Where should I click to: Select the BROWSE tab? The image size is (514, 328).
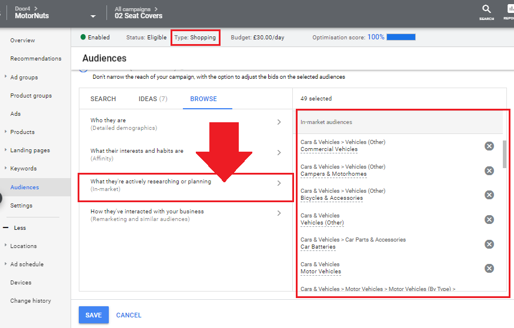(203, 99)
